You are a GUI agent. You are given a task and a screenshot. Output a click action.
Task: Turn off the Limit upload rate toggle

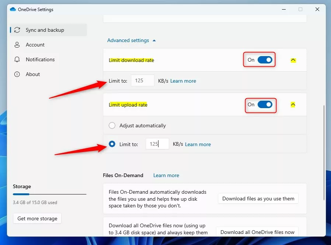(x=265, y=104)
